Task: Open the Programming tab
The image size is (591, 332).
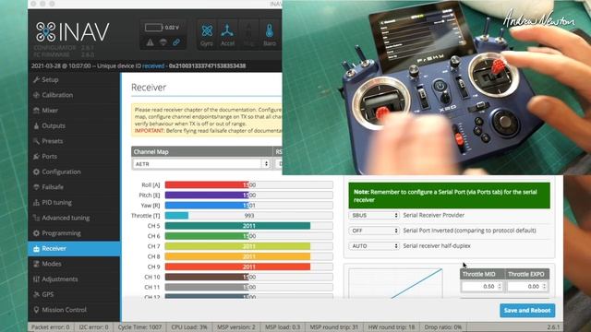Action: point(74,233)
